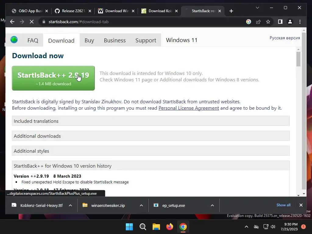Launch Firefox from the taskbar
312x234 pixels.
[x=169, y=227]
